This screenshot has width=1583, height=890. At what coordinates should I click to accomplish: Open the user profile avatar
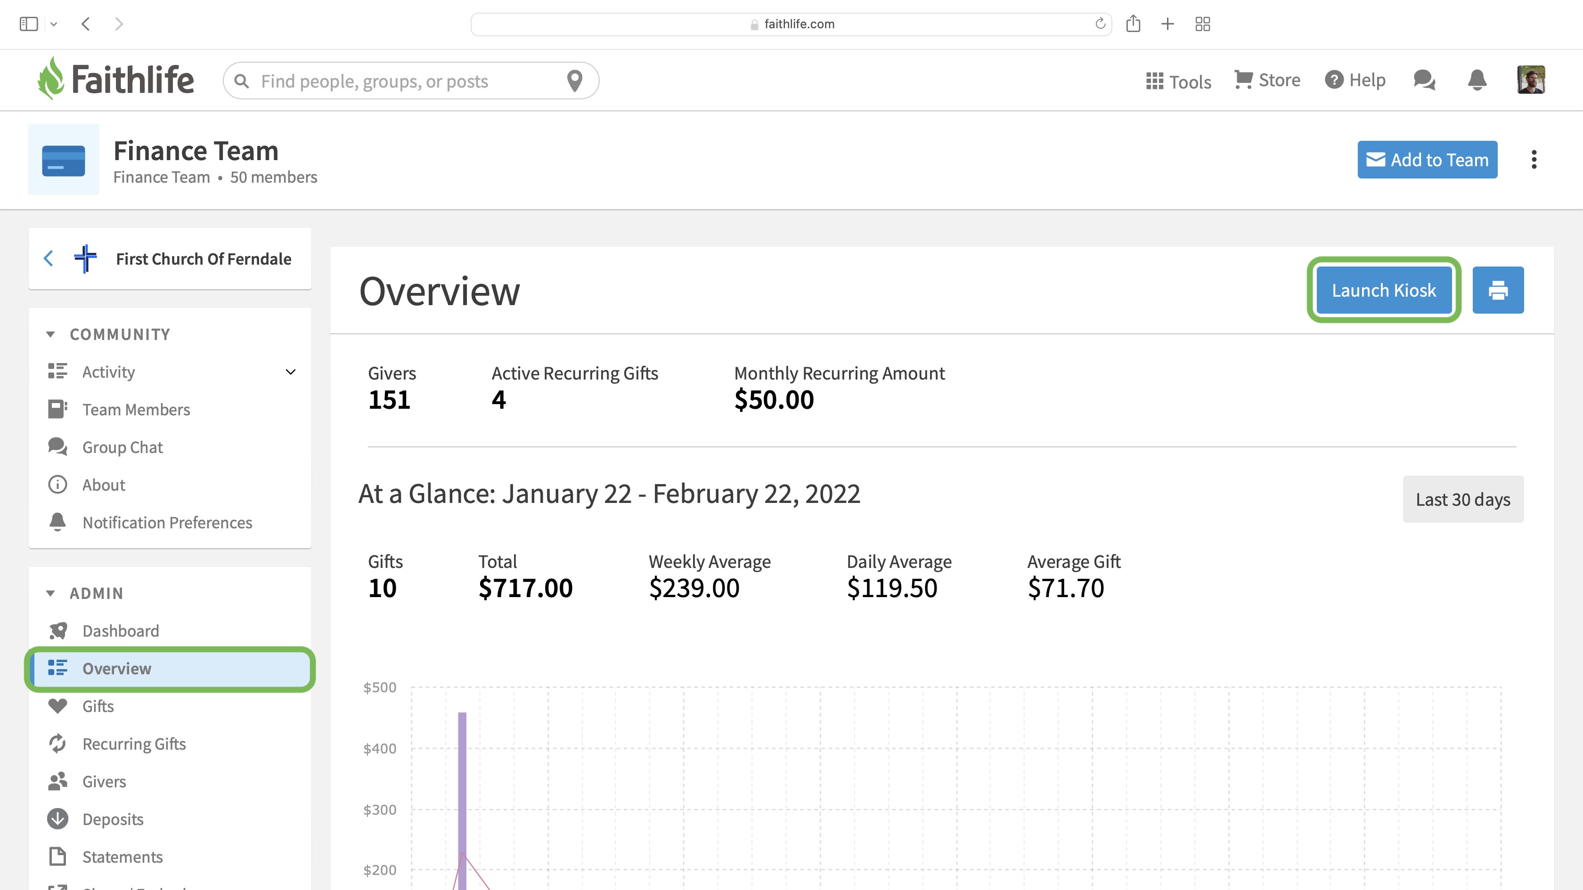pyautogui.click(x=1531, y=80)
